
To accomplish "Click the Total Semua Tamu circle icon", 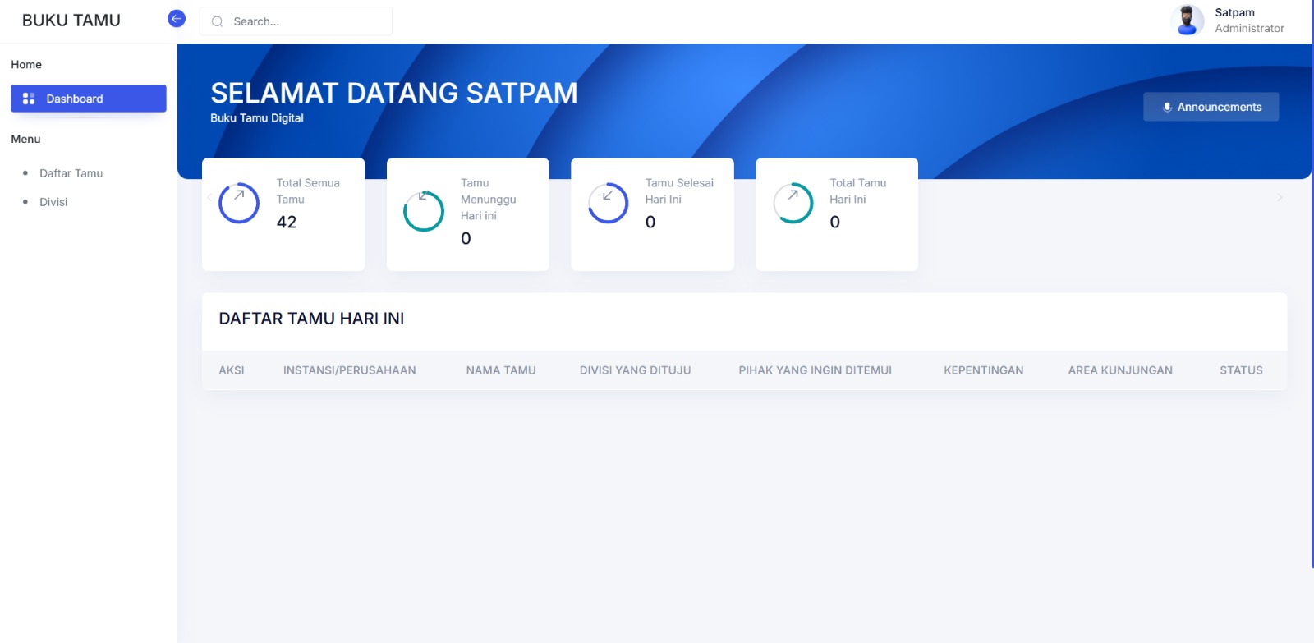I will tap(239, 203).
